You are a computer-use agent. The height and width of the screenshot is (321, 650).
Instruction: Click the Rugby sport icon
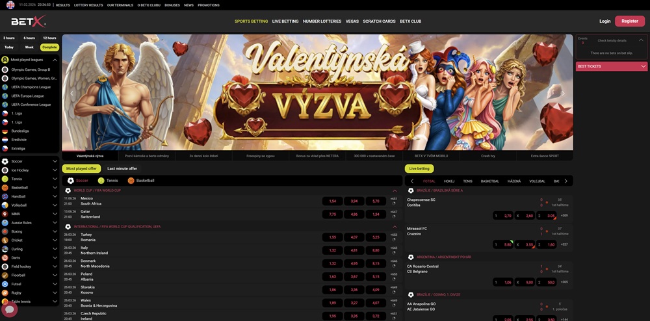5,293
